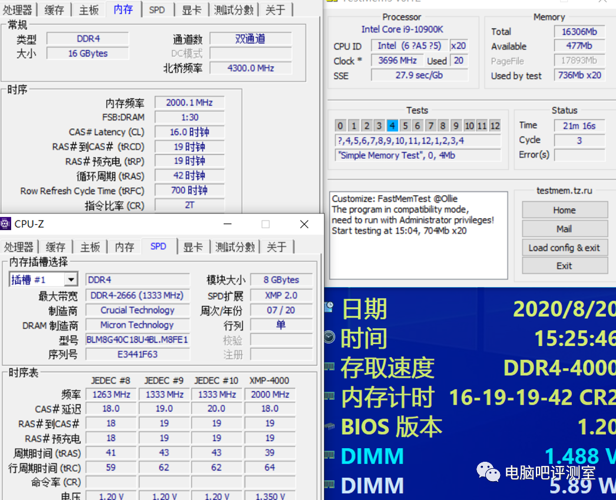Select test 0 tile in the TestMem5 Tests grid

point(340,125)
